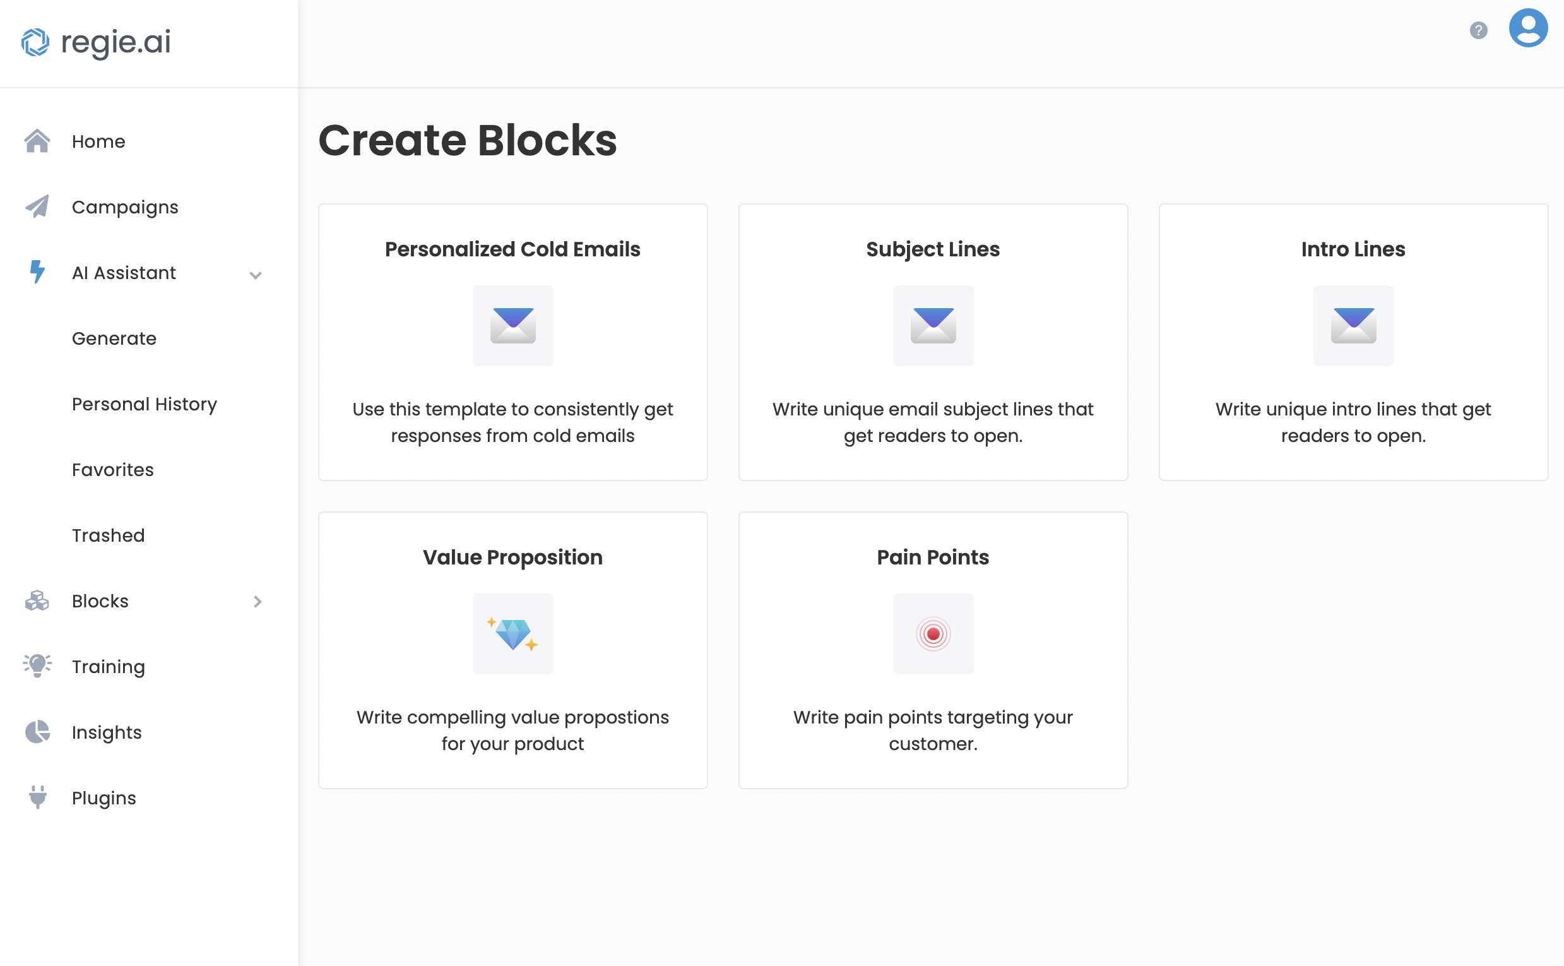Choose the Personalized Cold Emails card
Image resolution: width=1564 pixels, height=966 pixels.
pos(513,342)
